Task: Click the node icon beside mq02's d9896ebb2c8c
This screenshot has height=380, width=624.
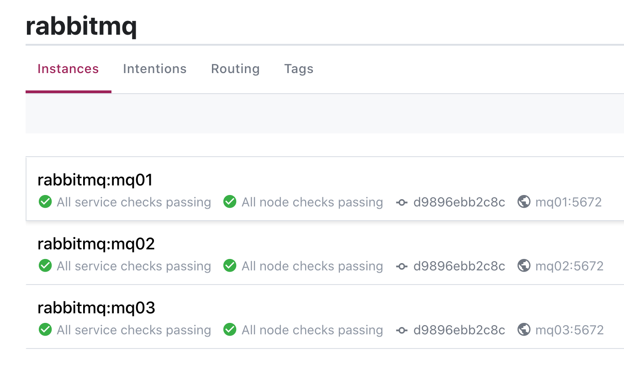Action: point(402,266)
